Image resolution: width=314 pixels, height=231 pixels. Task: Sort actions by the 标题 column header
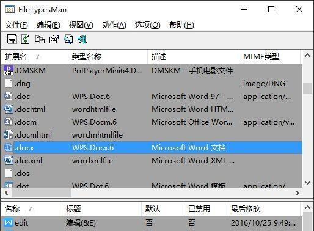[101, 209]
